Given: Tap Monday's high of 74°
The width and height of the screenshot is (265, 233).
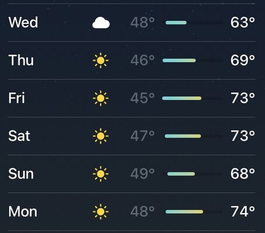Looking at the screenshot, I should (x=243, y=211).
